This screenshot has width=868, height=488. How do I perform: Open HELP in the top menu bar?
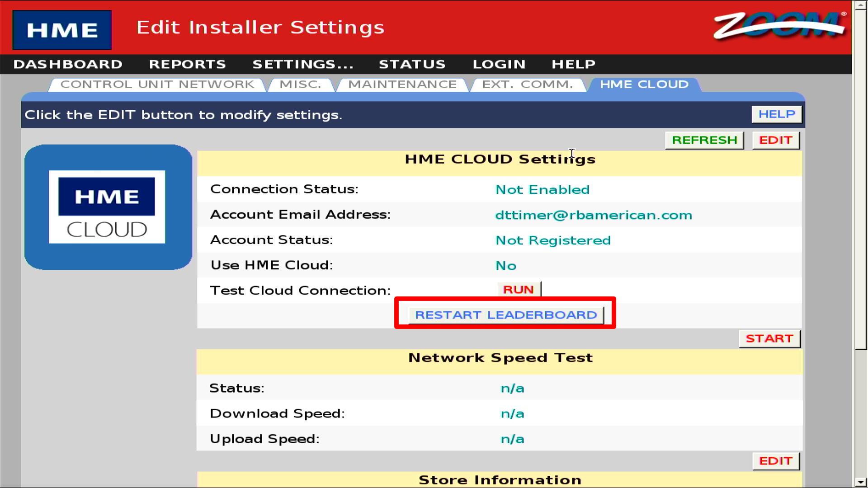point(573,64)
